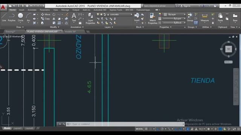Viewport: 241px width, 135px height.
Task: Click the keyword search field
Action: click(159, 6)
